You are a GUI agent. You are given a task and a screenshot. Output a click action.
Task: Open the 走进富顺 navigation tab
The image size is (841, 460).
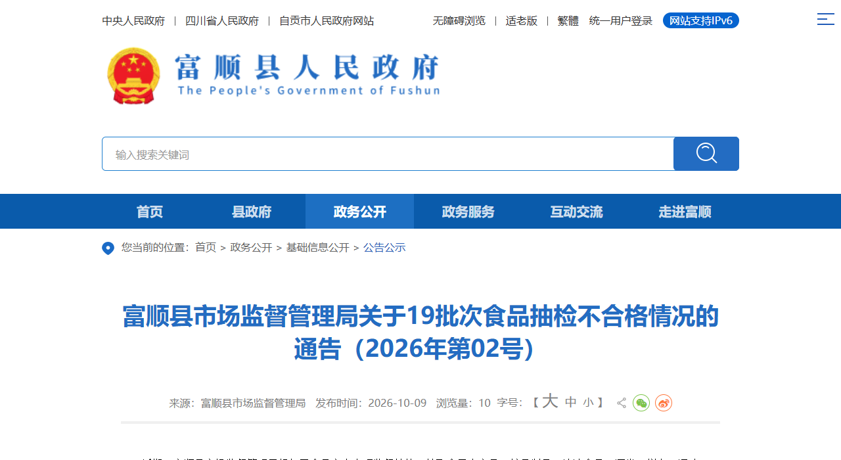[x=685, y=212]
